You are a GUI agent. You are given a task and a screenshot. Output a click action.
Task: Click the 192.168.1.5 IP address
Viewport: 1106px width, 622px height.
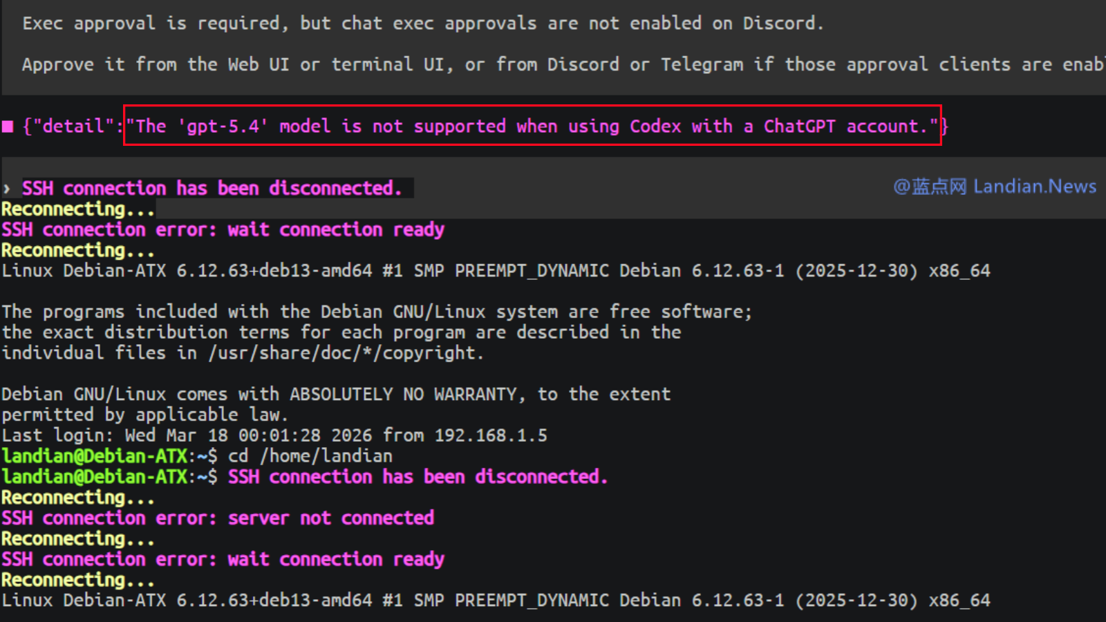coord(491,435)
